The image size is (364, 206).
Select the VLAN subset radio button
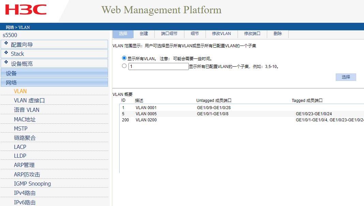tap(124, 66)
